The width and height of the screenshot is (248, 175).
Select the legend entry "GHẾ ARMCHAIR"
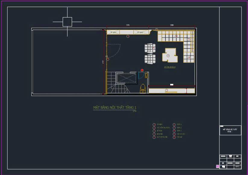(162, 137)
